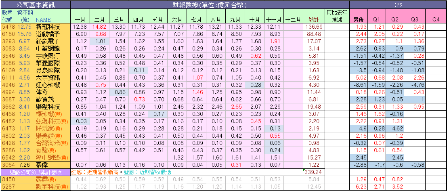Select the total cell 15.27
Screen dimensions: 447x191
tap(314, 157)
